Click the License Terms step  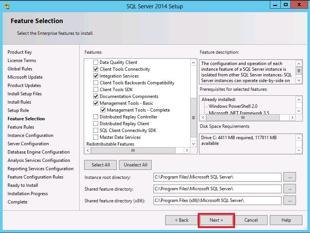click(22, 61)
